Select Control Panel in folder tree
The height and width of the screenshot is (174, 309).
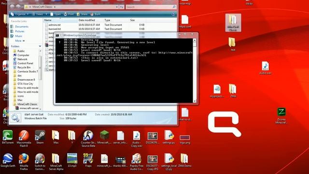click(x=25, y=63)
